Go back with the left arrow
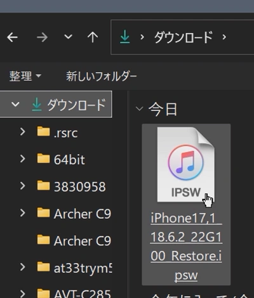254x298 pixels. [x=12, y=37]
